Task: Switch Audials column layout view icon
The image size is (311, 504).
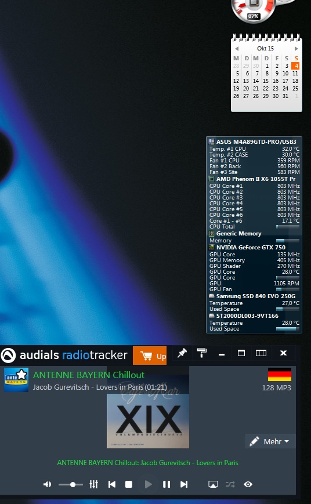Action: click(x=261, y=353)
